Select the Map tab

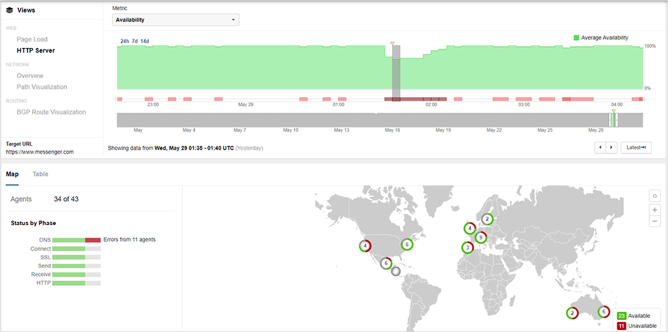coord(12,174)
